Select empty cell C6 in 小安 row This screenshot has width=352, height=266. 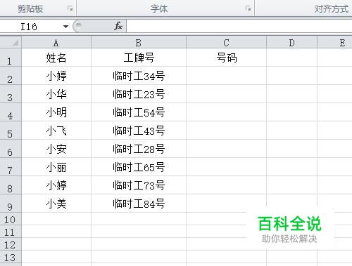click(226, 149)
